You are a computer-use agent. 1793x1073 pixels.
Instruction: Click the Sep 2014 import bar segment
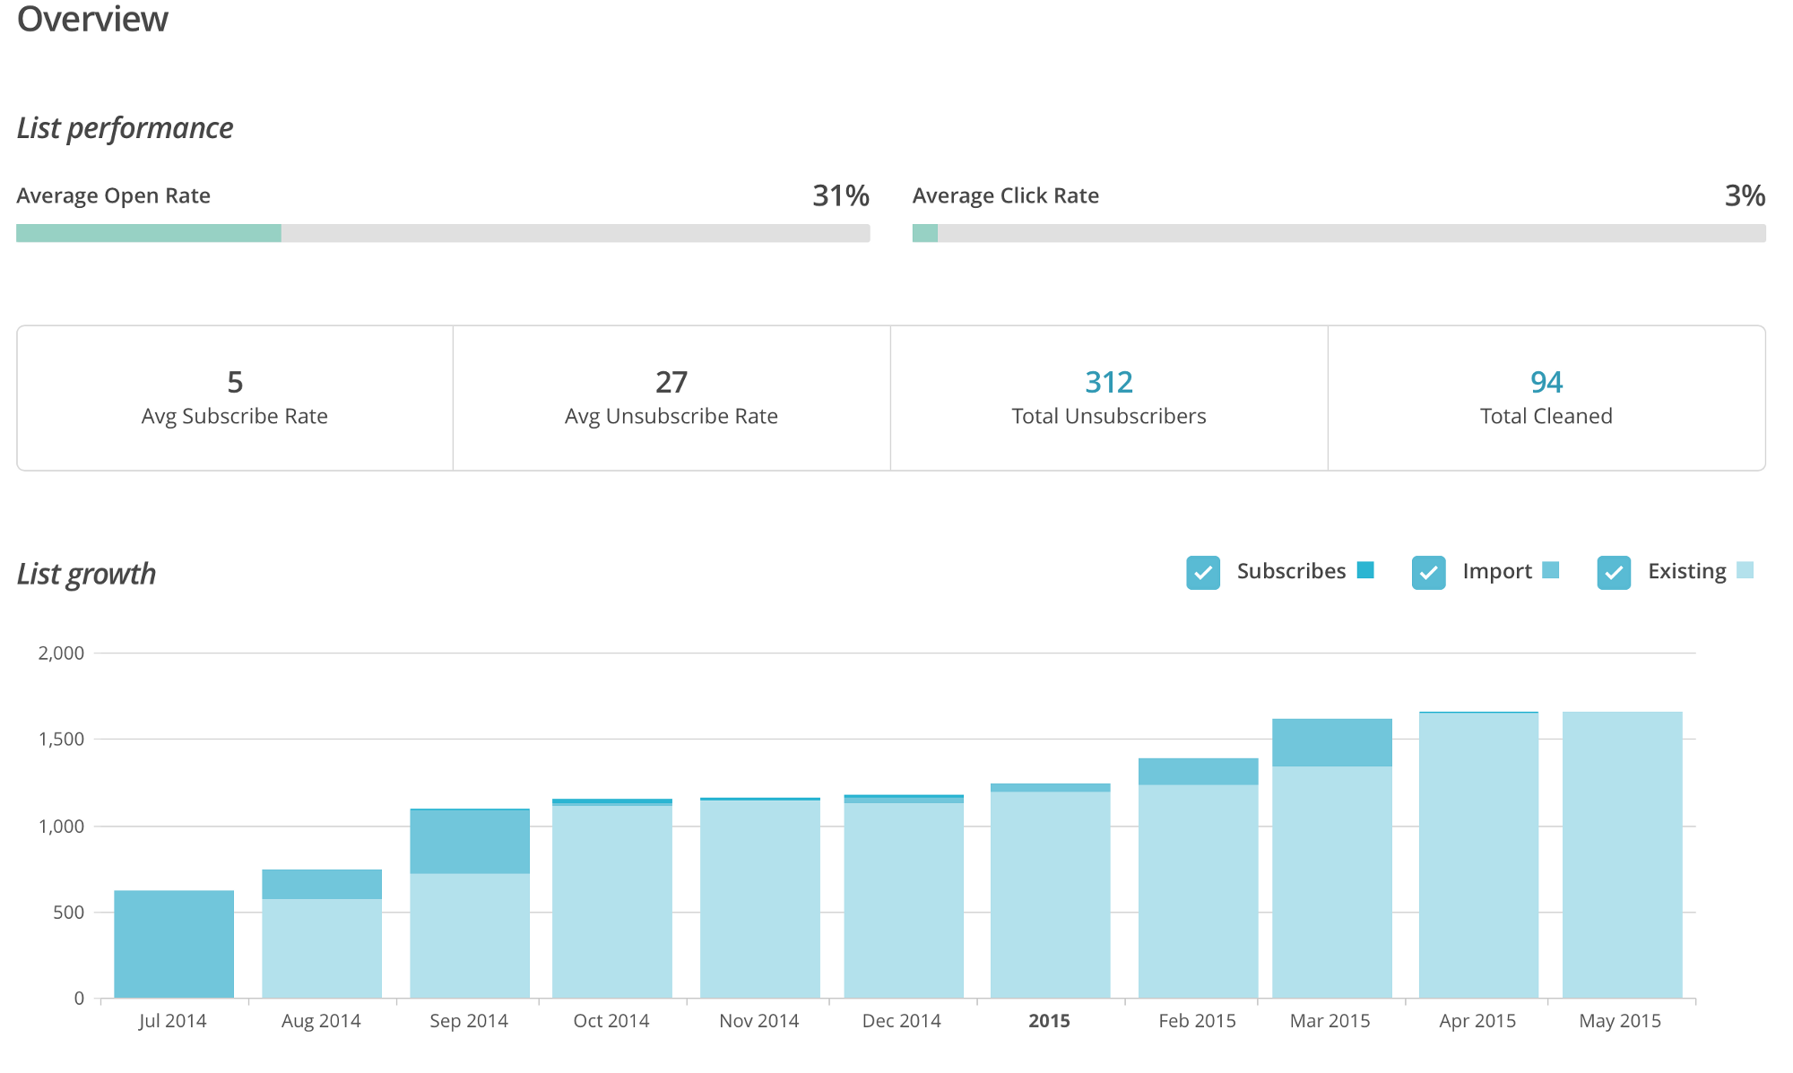click(x=470, y=841)
